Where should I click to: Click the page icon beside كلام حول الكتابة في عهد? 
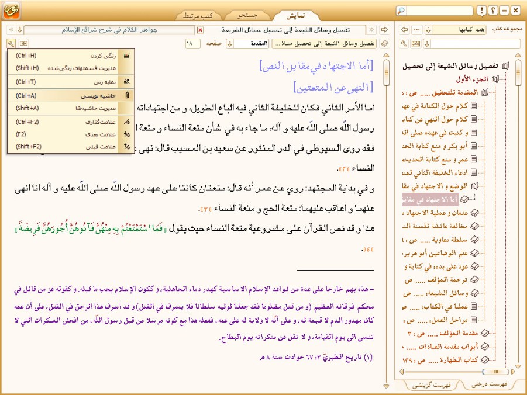474,106
